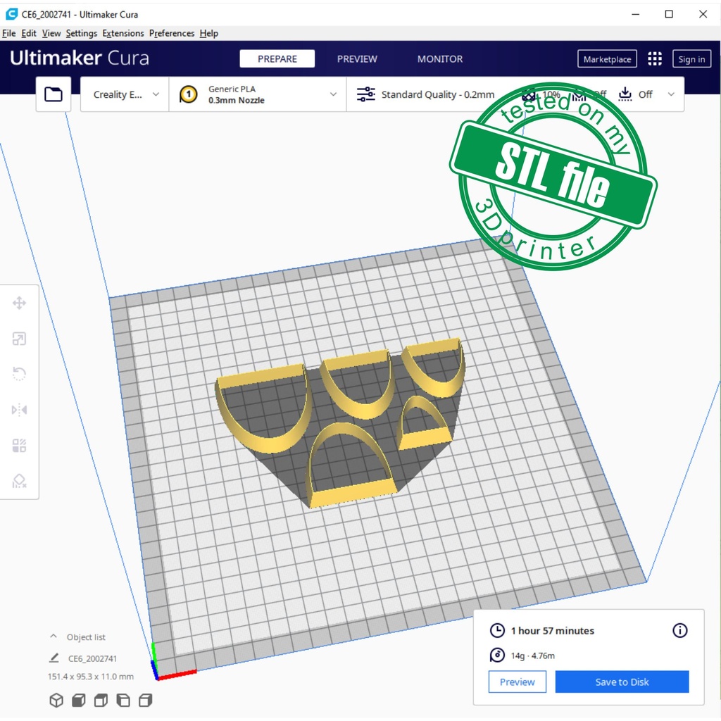Open the application switcher grid icon
Image resolution: width=721 pixels, height=721 pixels.
tap(655, 59)
